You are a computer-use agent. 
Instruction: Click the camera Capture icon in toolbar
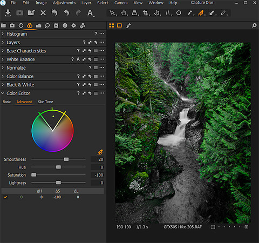tap(19, 13)
